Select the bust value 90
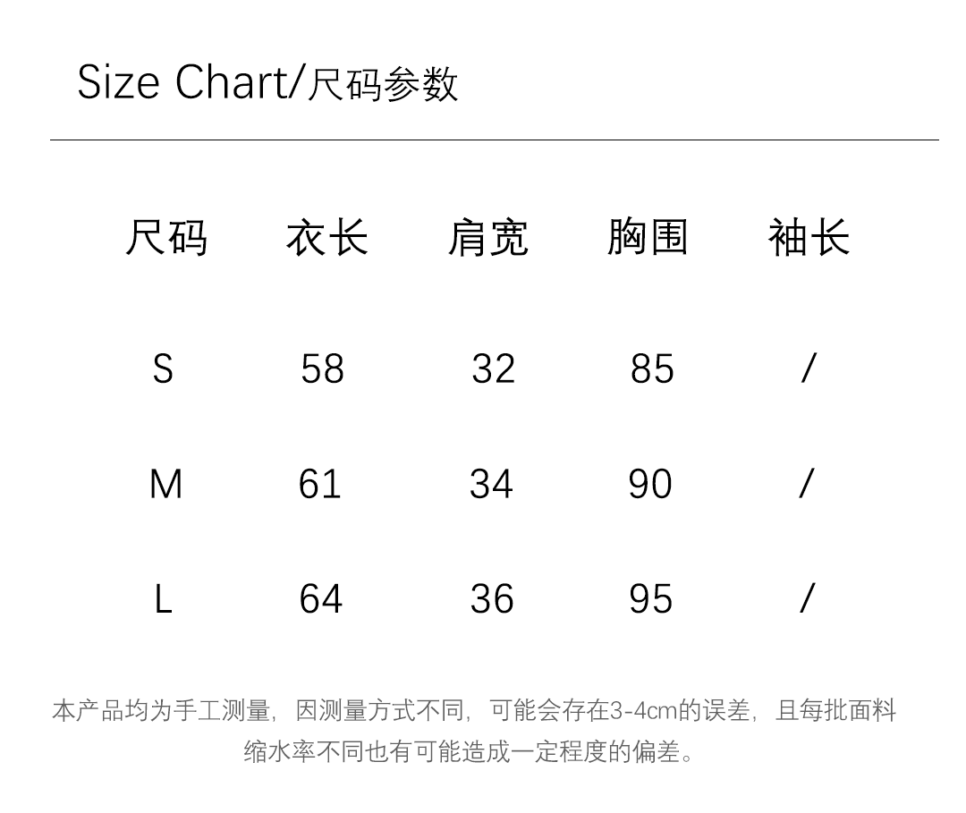This screenshot has height=813, width=966. 650,484
